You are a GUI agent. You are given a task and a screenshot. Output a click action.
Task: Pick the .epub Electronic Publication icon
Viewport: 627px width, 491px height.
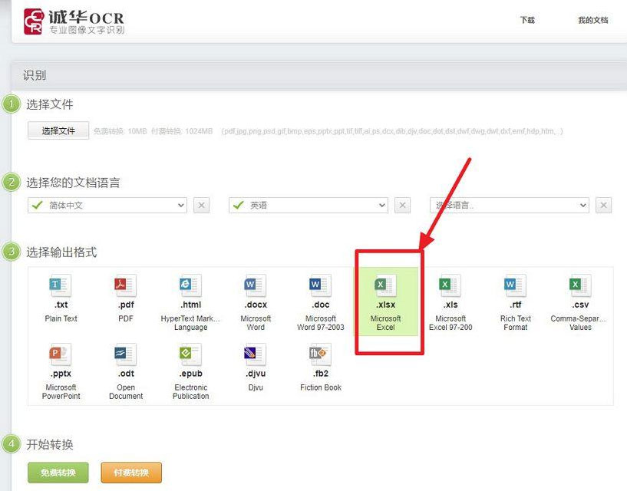click(x=190, y=355)
